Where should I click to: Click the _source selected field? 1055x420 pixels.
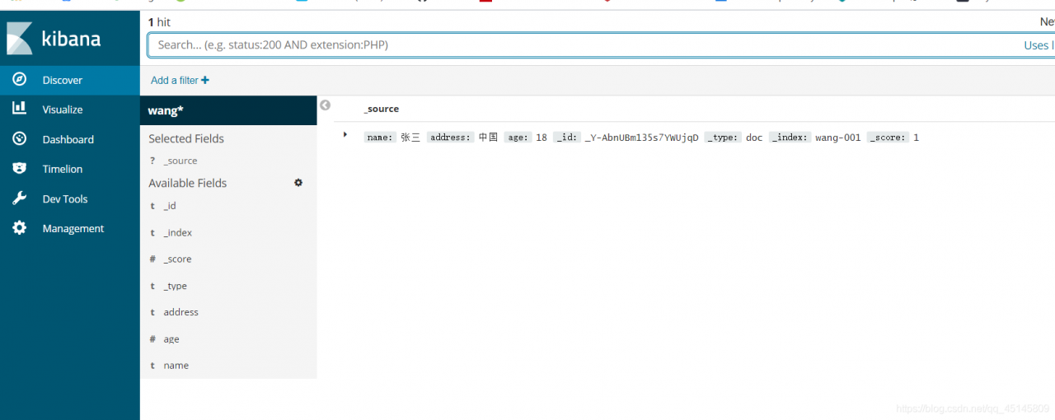click(x=180, y=161)
